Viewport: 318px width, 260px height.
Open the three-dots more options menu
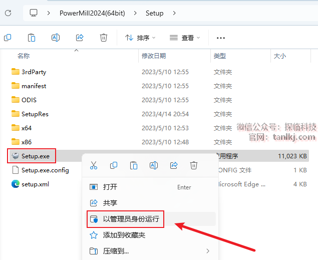(x=221, y=38)
